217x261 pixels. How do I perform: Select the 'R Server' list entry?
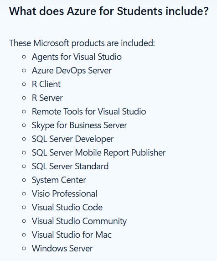(47, 98)
